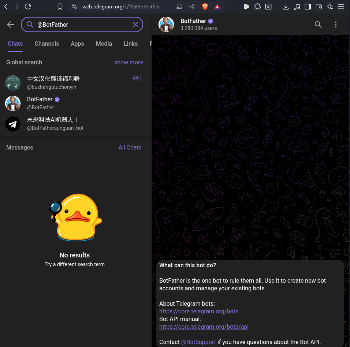Switch to the Media tab

coord(104,44)
